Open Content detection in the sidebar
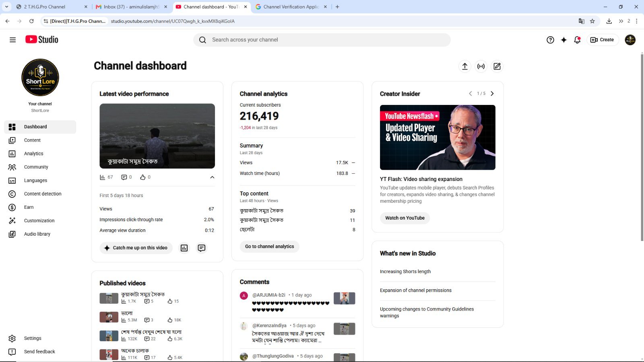 pos(40,194)
